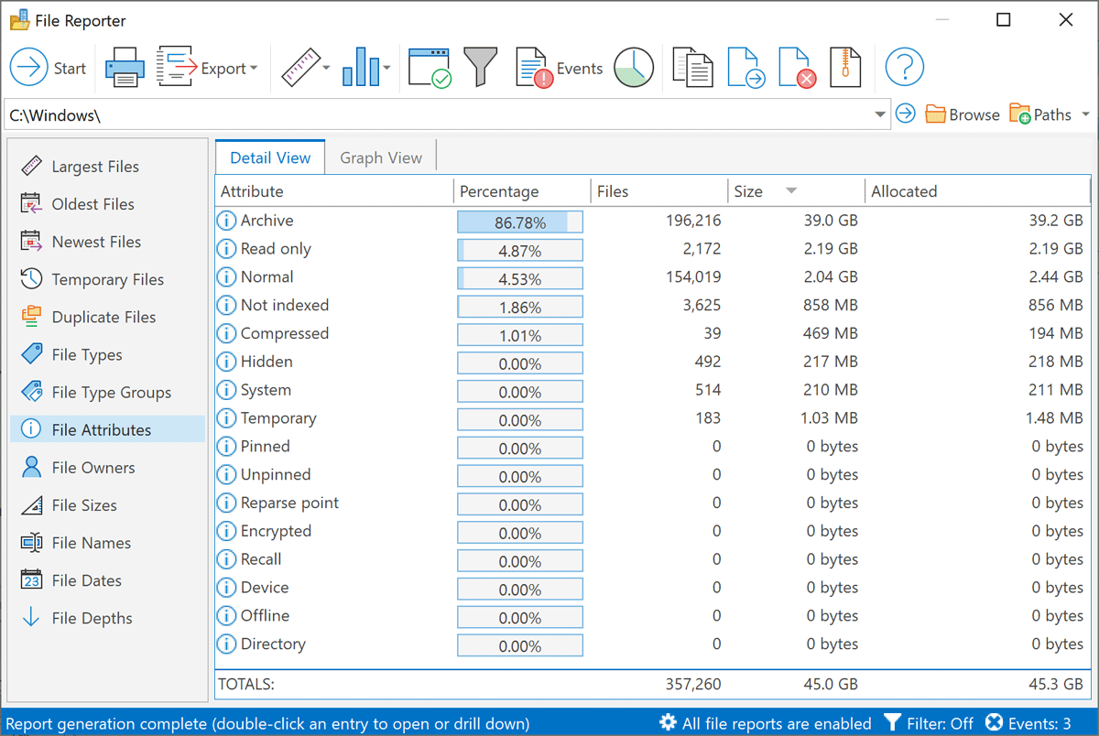Viewport: 1099px width, 736px height.
Task: Click the Archive 86.78% percentage bar
Action: 519,222
